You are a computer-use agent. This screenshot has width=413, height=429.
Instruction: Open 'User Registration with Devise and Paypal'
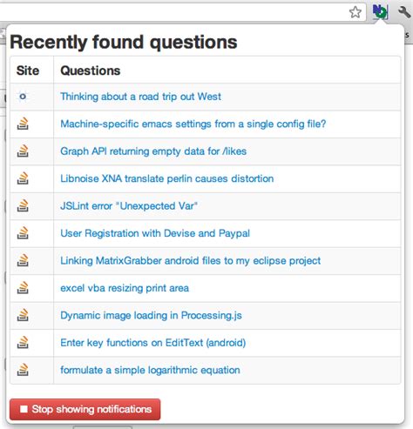[155, 233]
